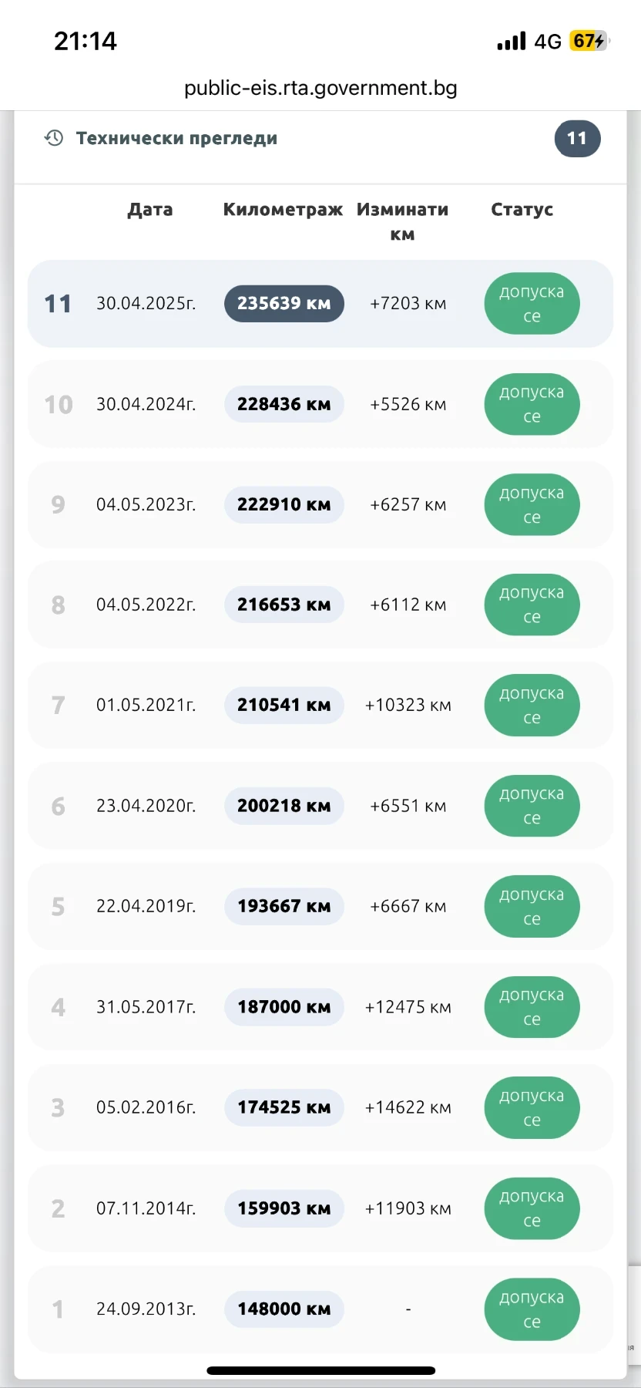Click the допуска се status for 22.04.2019

(x=532, y=907)
